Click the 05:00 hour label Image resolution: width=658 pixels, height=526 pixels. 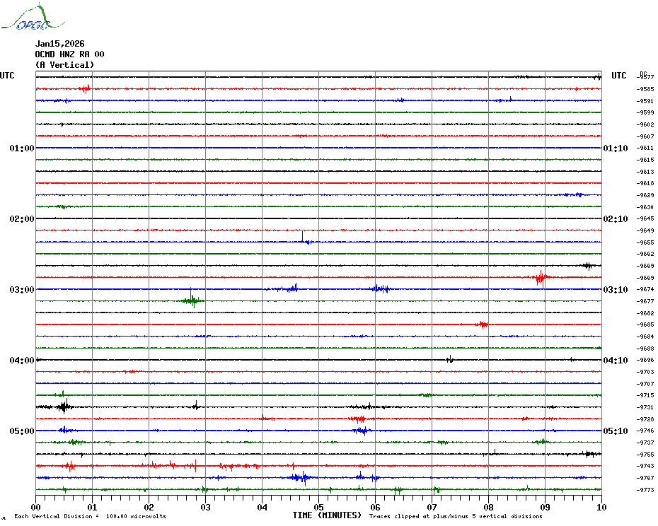click(x=22, y=431)
